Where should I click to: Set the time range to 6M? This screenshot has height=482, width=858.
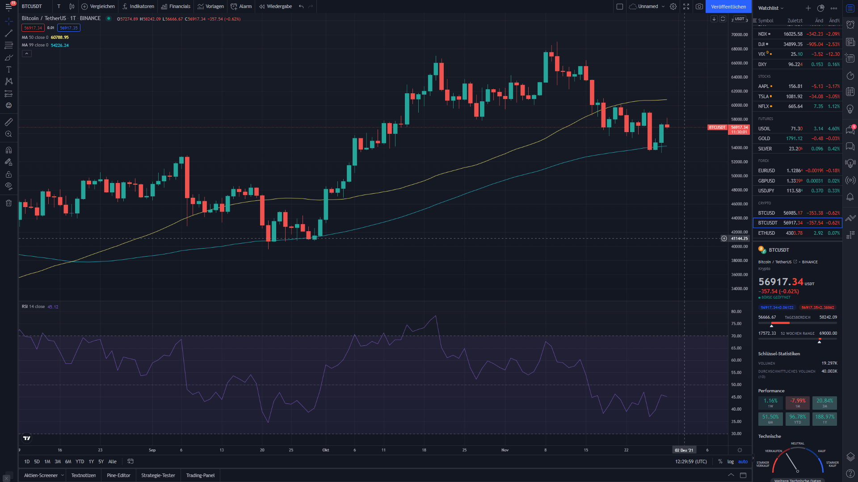pyautogui.click(x=68, y=461)
